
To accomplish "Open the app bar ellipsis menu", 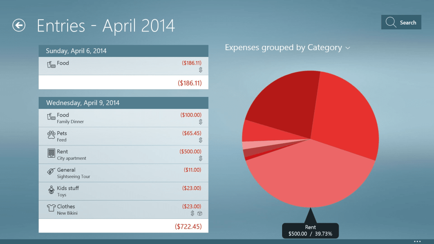I will coord(417,241).
